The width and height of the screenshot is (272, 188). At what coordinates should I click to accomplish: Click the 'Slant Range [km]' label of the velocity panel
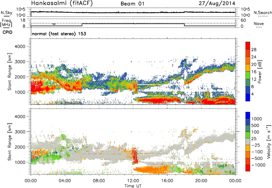tap(10, 142)
